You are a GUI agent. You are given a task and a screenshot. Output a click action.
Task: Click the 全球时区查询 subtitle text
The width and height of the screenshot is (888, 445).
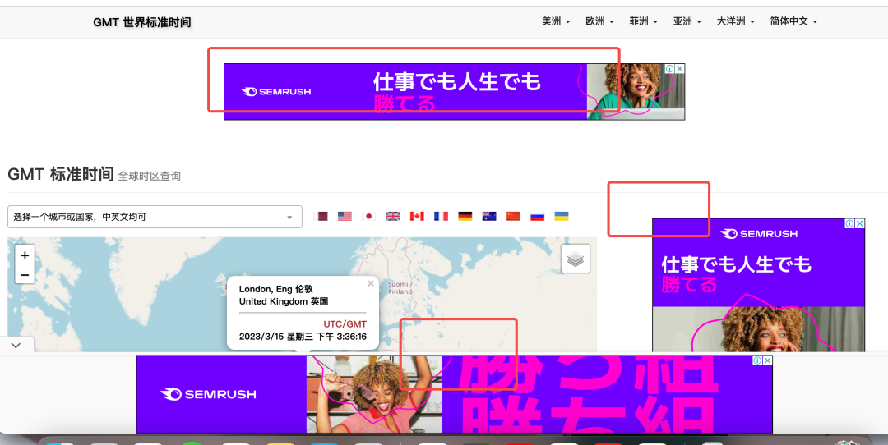pos(149,177)
